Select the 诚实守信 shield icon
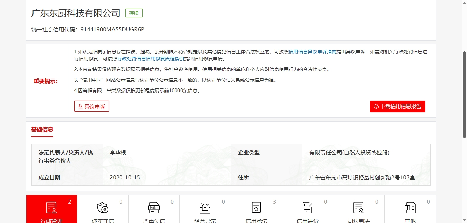Screen dimensions: 467x223 point(103,207)
